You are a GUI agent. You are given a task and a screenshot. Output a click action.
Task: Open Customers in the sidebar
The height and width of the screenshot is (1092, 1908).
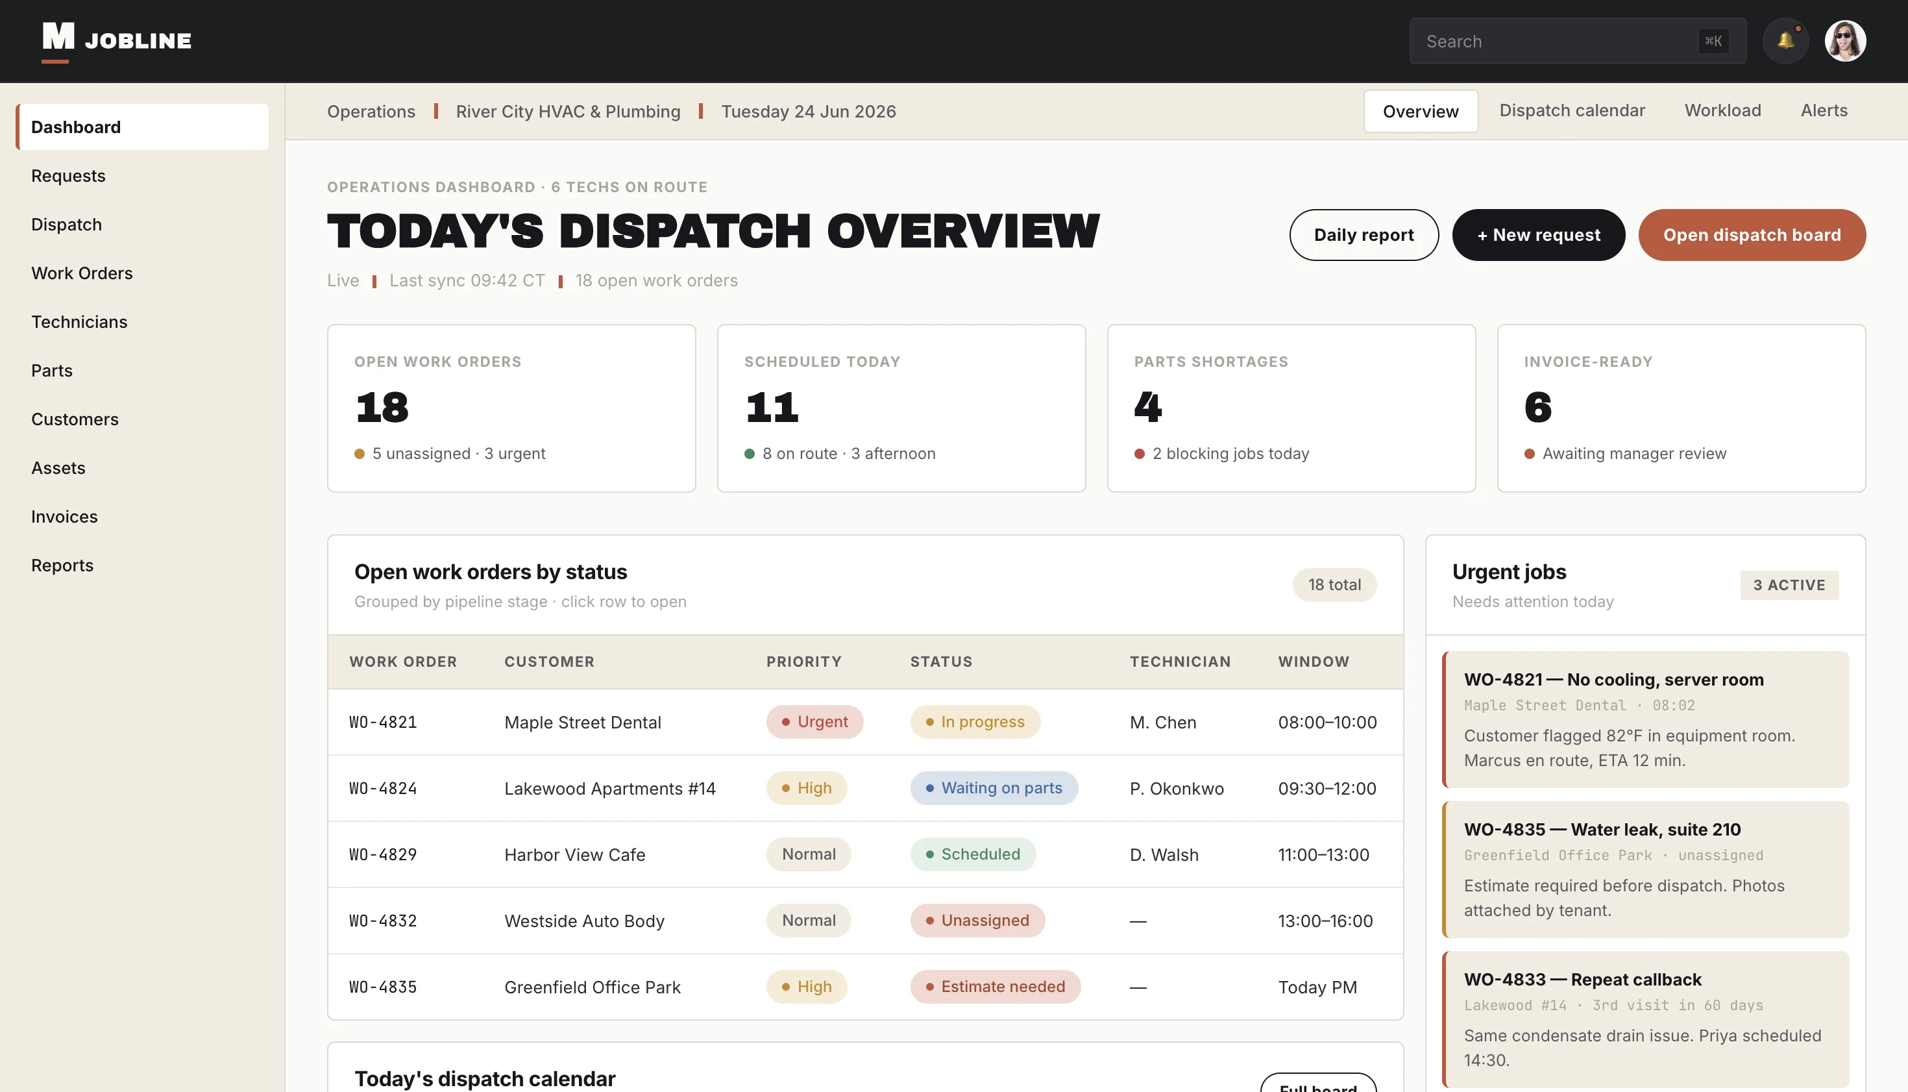click(141, 419)
